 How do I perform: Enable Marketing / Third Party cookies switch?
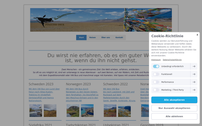click(156, 90)
